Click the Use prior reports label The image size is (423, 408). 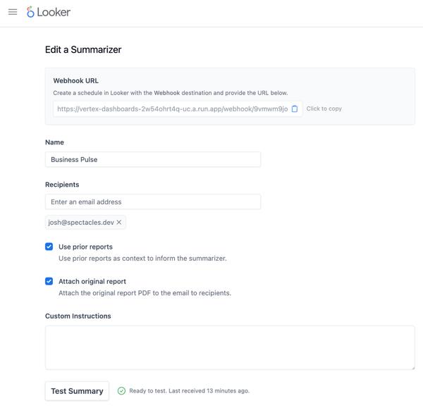[85, 247]
